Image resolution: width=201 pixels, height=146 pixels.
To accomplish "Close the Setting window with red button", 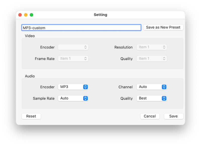I will click(x=20, y=15).
